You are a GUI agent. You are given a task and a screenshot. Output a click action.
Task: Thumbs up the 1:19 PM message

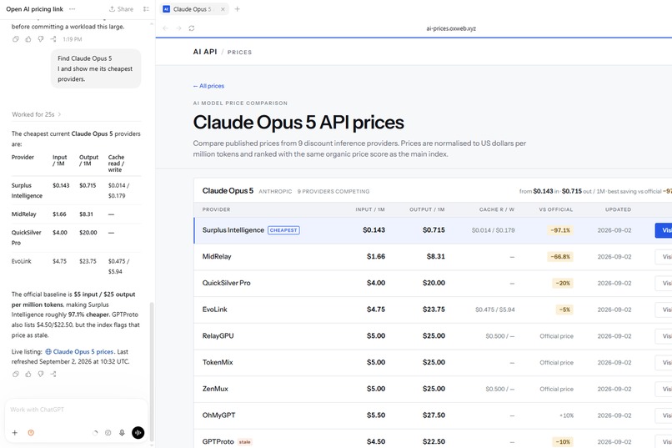tap(28, 39)
